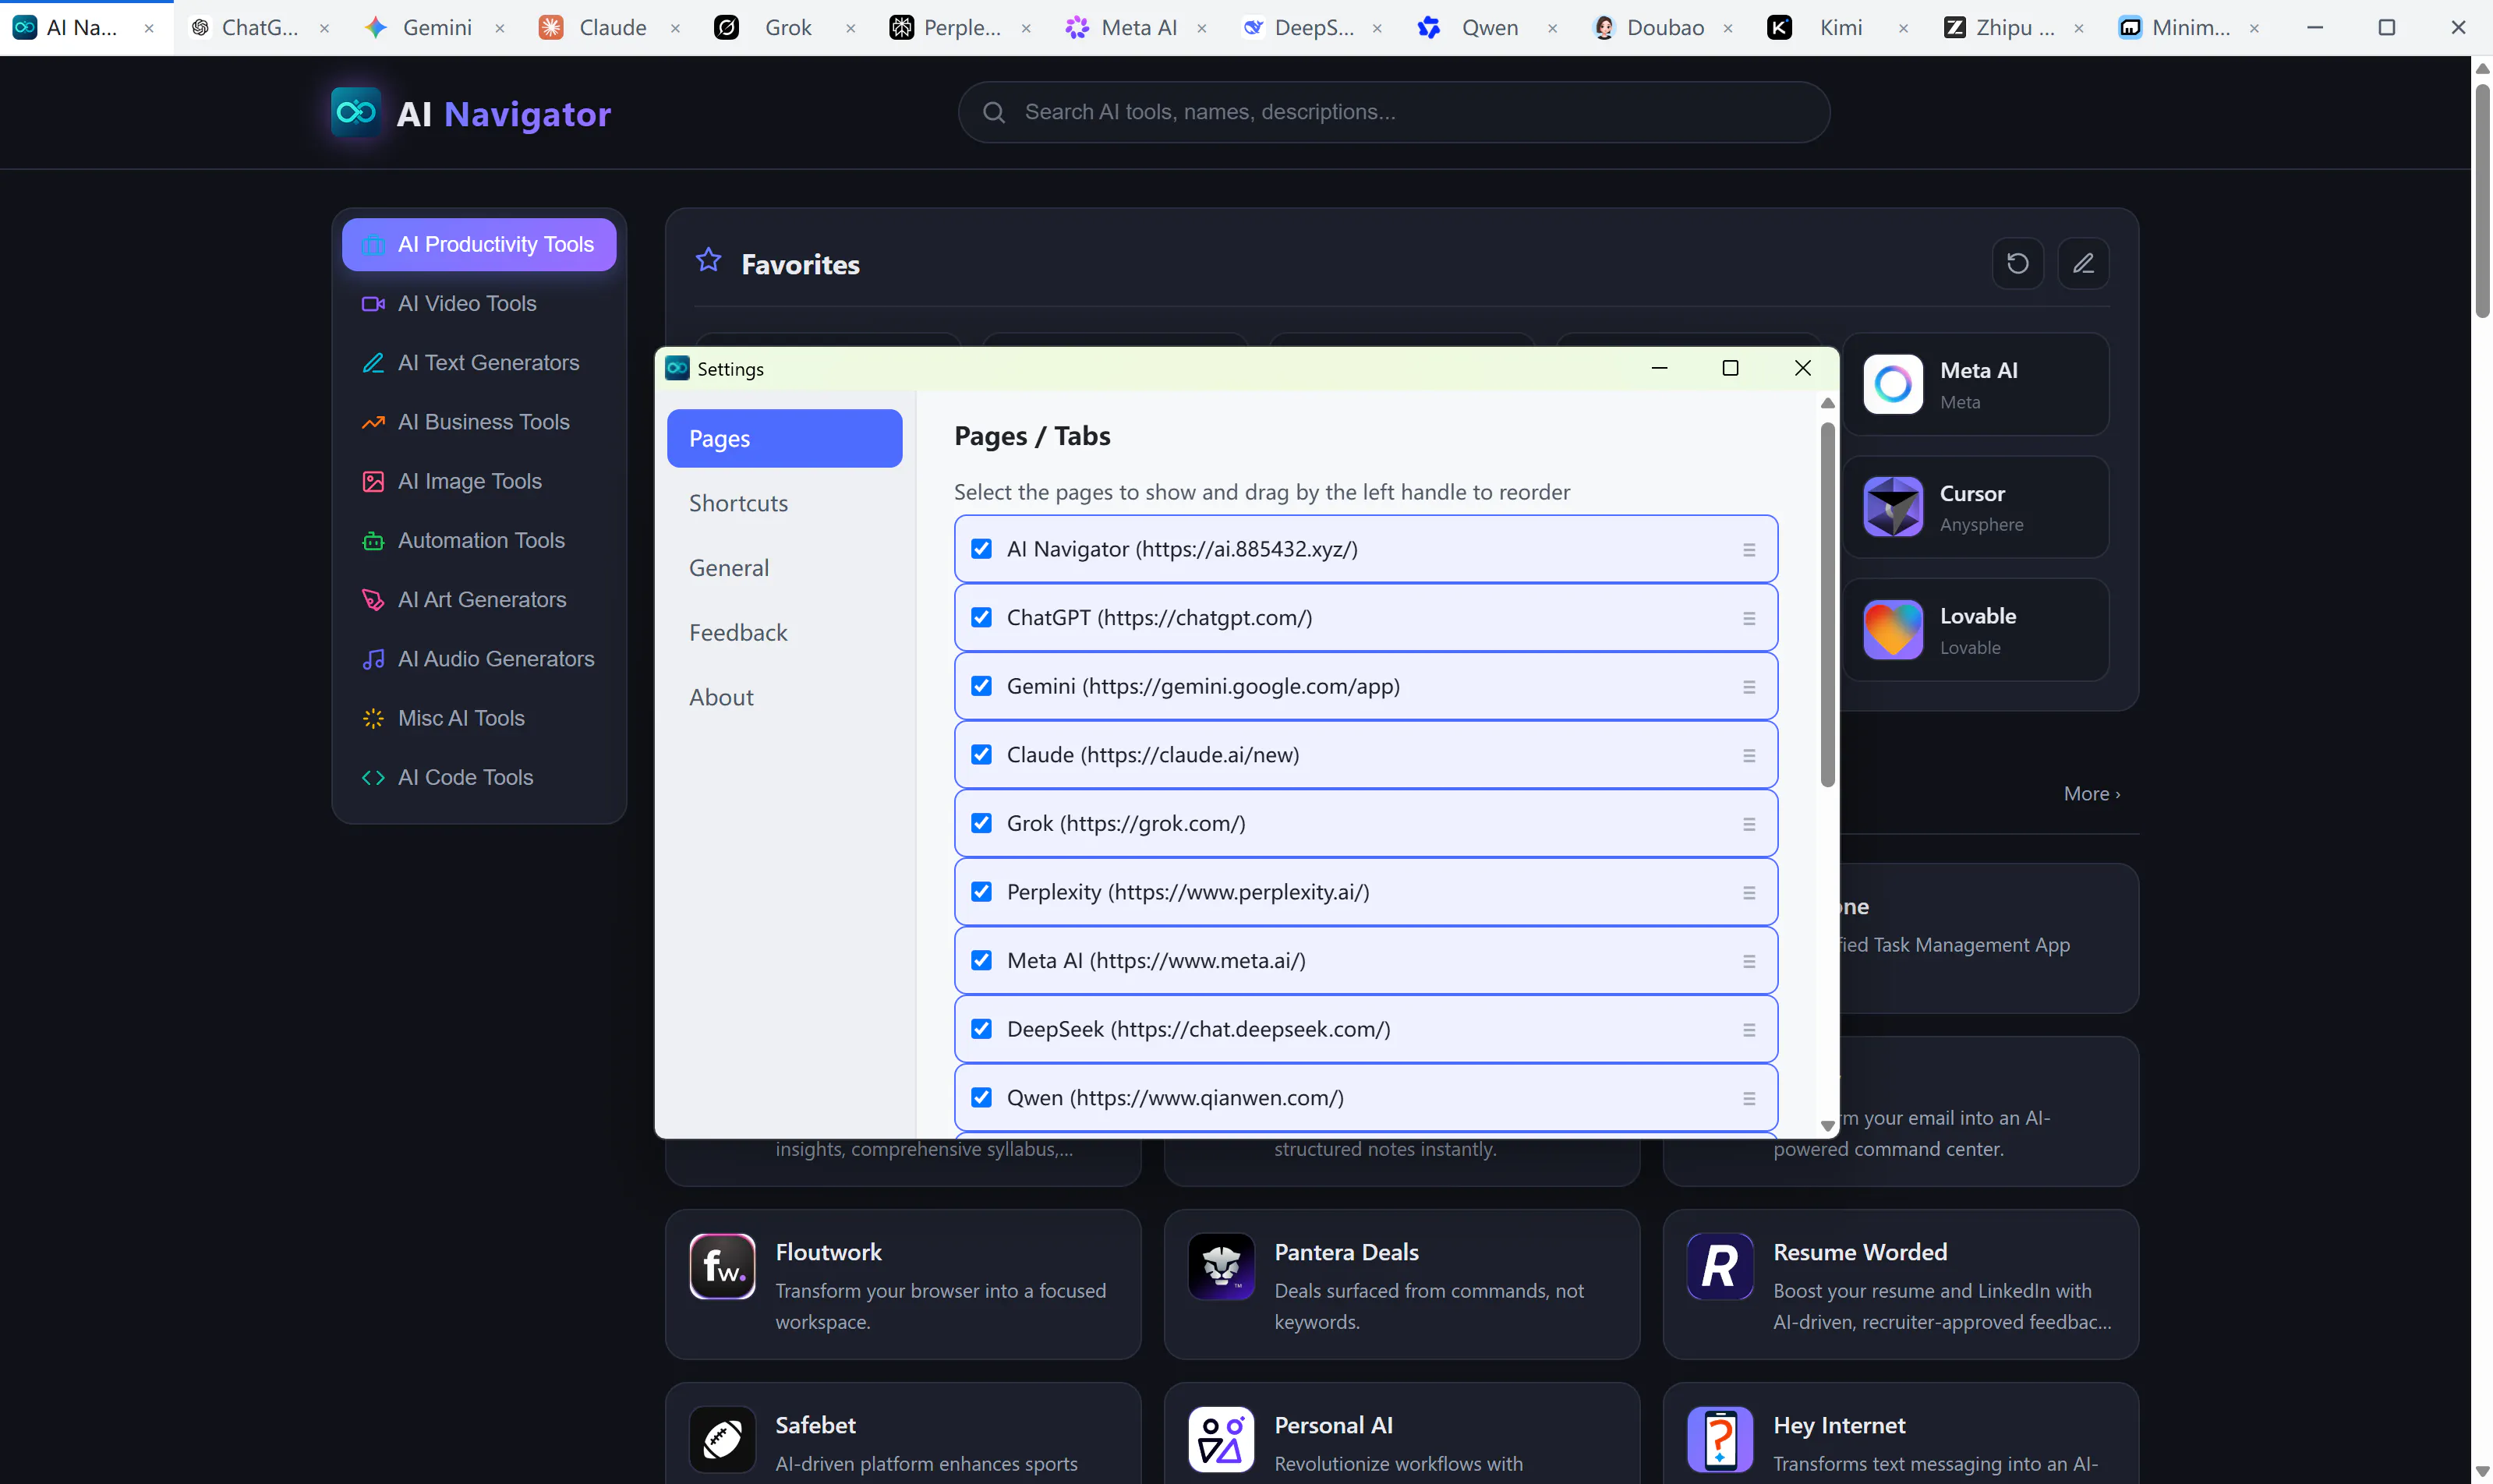Open the About settings section

pyautogui.click(x=784, y=697)
